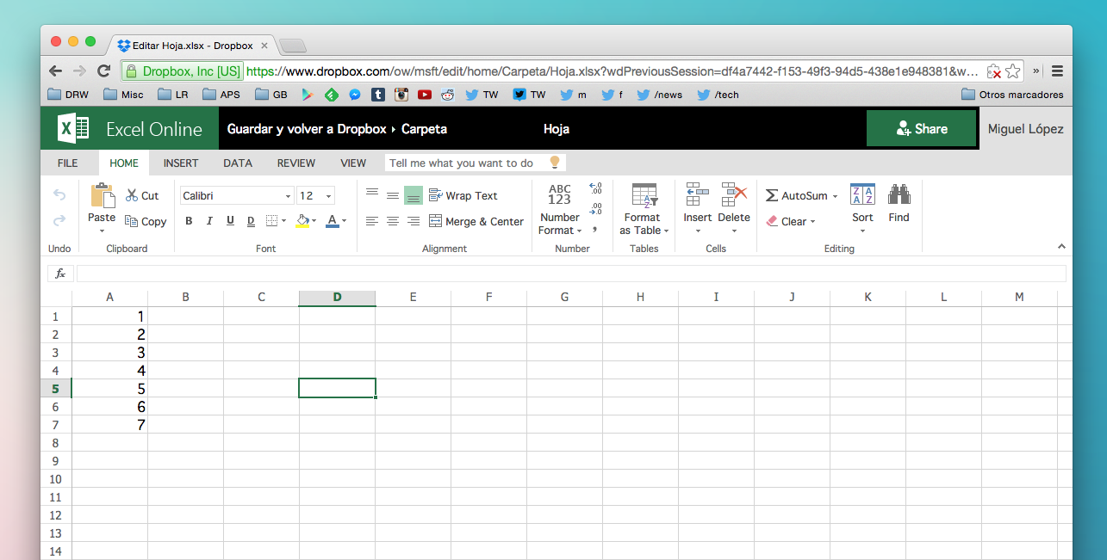Open Find with the binoculars icon
Screen dimensions: 1107x560
coord(899,202)
